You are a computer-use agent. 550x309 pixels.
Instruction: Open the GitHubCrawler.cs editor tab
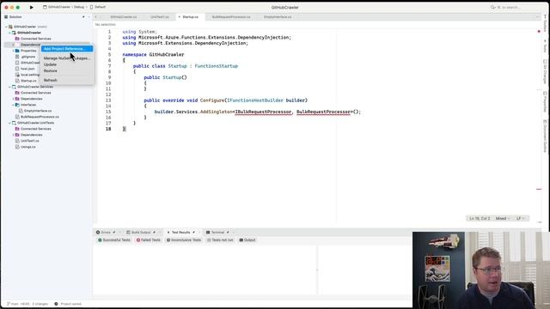tap(124, 17)
